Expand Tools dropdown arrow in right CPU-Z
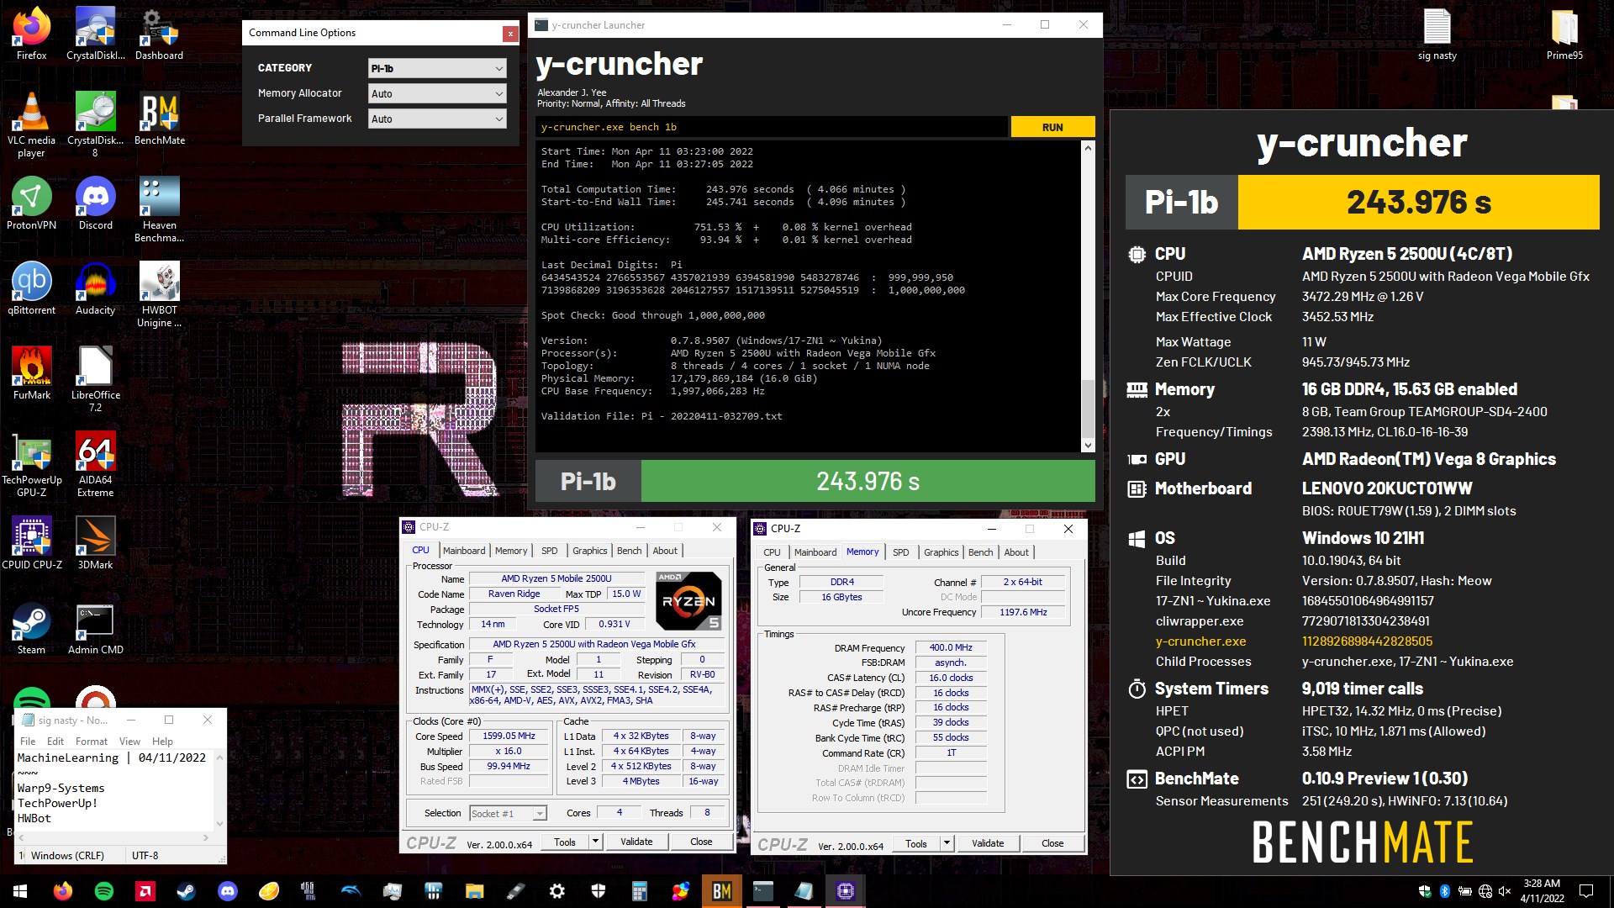Screen dimensions: 1614x908 point(947,843)
